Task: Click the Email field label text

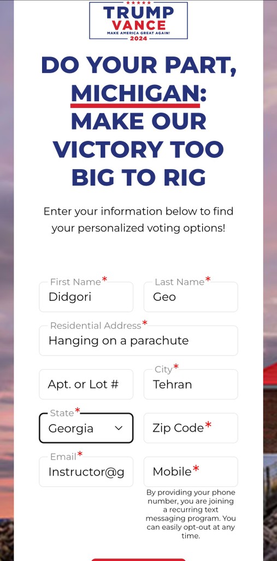Action: 63,457
